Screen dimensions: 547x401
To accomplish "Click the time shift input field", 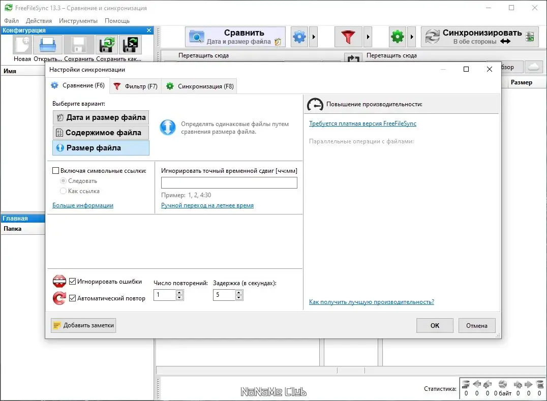I will [229, 183].
